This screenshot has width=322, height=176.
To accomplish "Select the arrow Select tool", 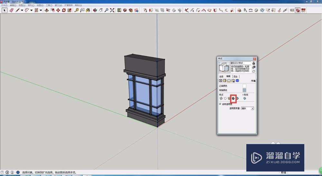I will (5, 10).
